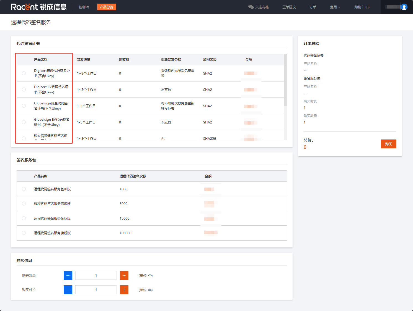
Task: Increase purchase quantity with orange plus button
Action: (x=124, y=275)
